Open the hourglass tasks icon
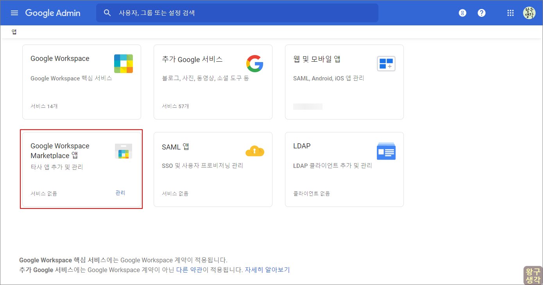Viewport: 543px width, 285px height. [462, 13]
